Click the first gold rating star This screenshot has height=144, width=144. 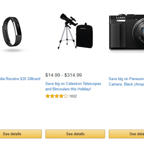point(48,96)
